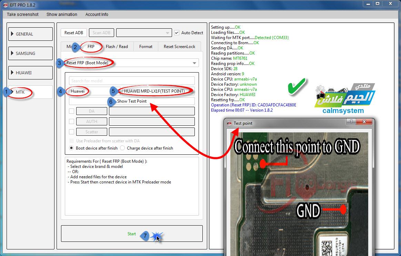The height and width of the screenshot is (256, 401).
Task: Open the MTK section
Action: (30, 92)
